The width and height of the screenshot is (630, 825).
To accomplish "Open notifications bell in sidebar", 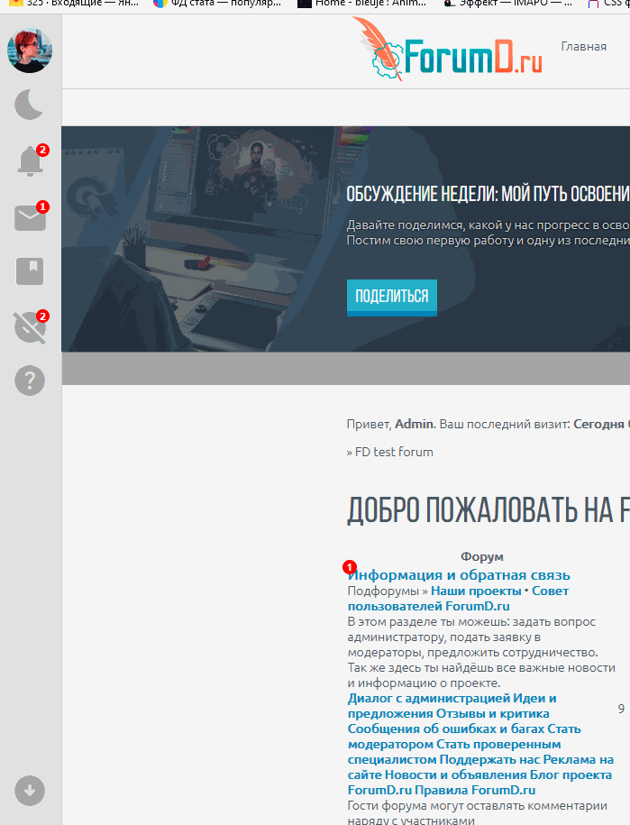I will (x=30, y=162).
